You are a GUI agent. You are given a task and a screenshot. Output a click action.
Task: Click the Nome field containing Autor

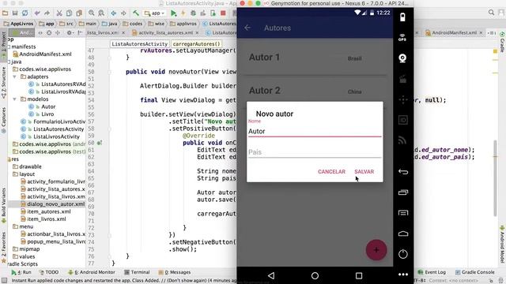pos(315,132)
